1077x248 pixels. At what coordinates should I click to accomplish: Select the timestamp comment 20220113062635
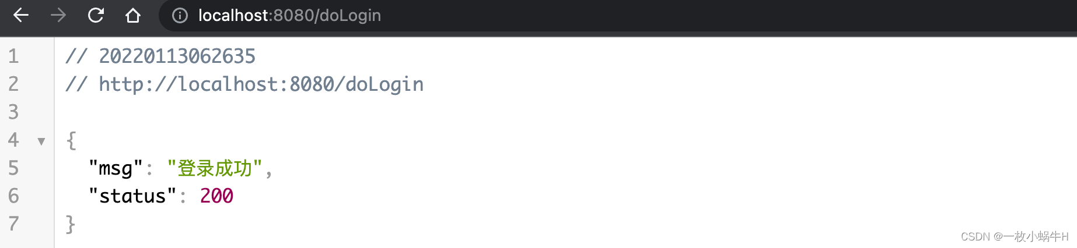(177, 56)
